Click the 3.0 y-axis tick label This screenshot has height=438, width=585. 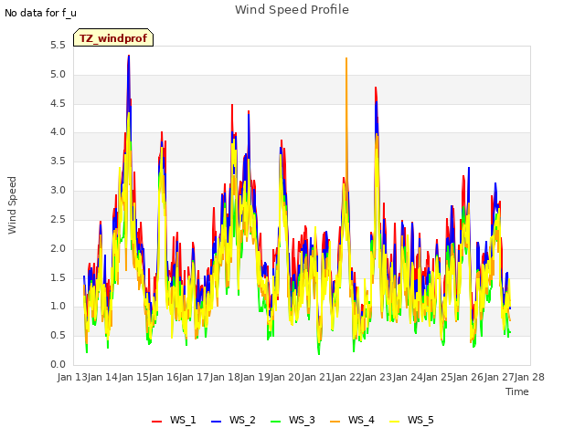[58, 191]
